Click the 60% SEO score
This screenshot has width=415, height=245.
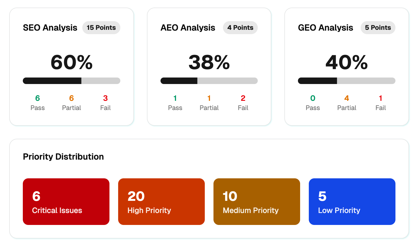pos(71,62)
